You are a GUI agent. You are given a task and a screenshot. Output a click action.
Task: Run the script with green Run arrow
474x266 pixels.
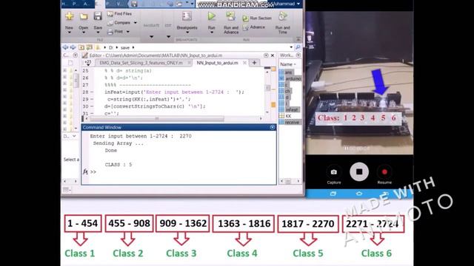(x=212, y=16)
